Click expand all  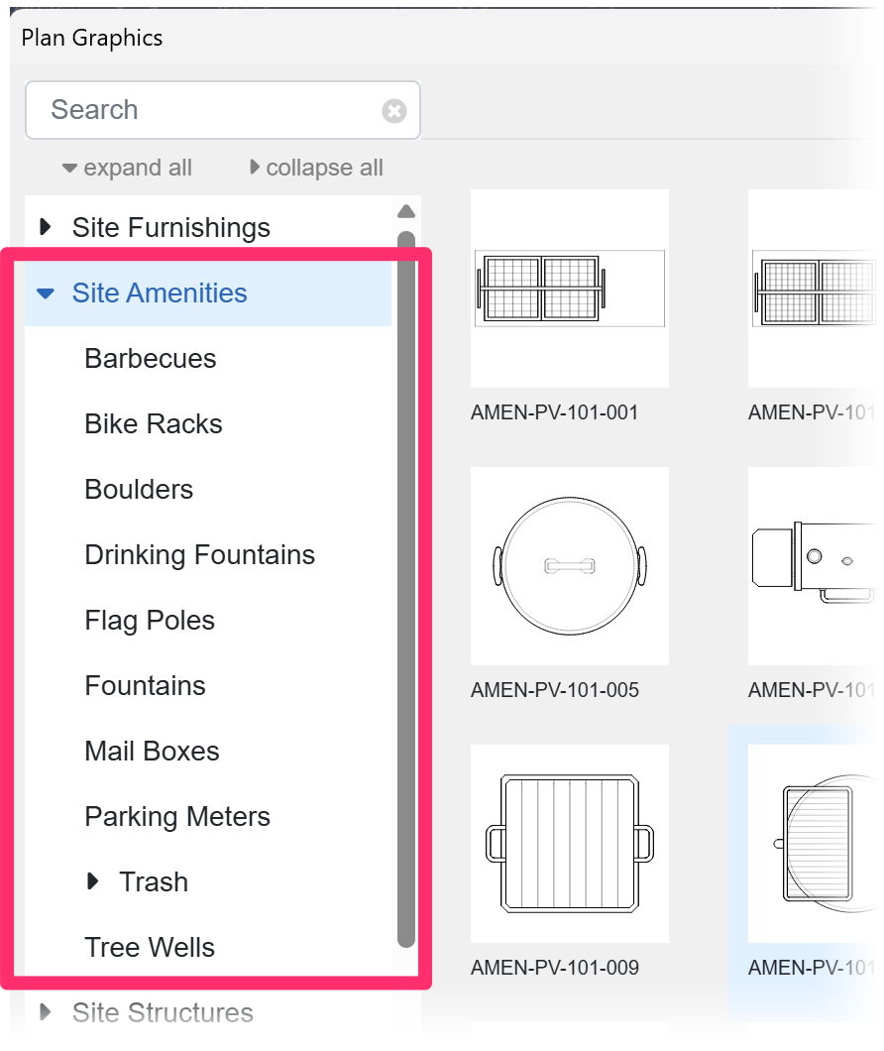pos(127,167)
